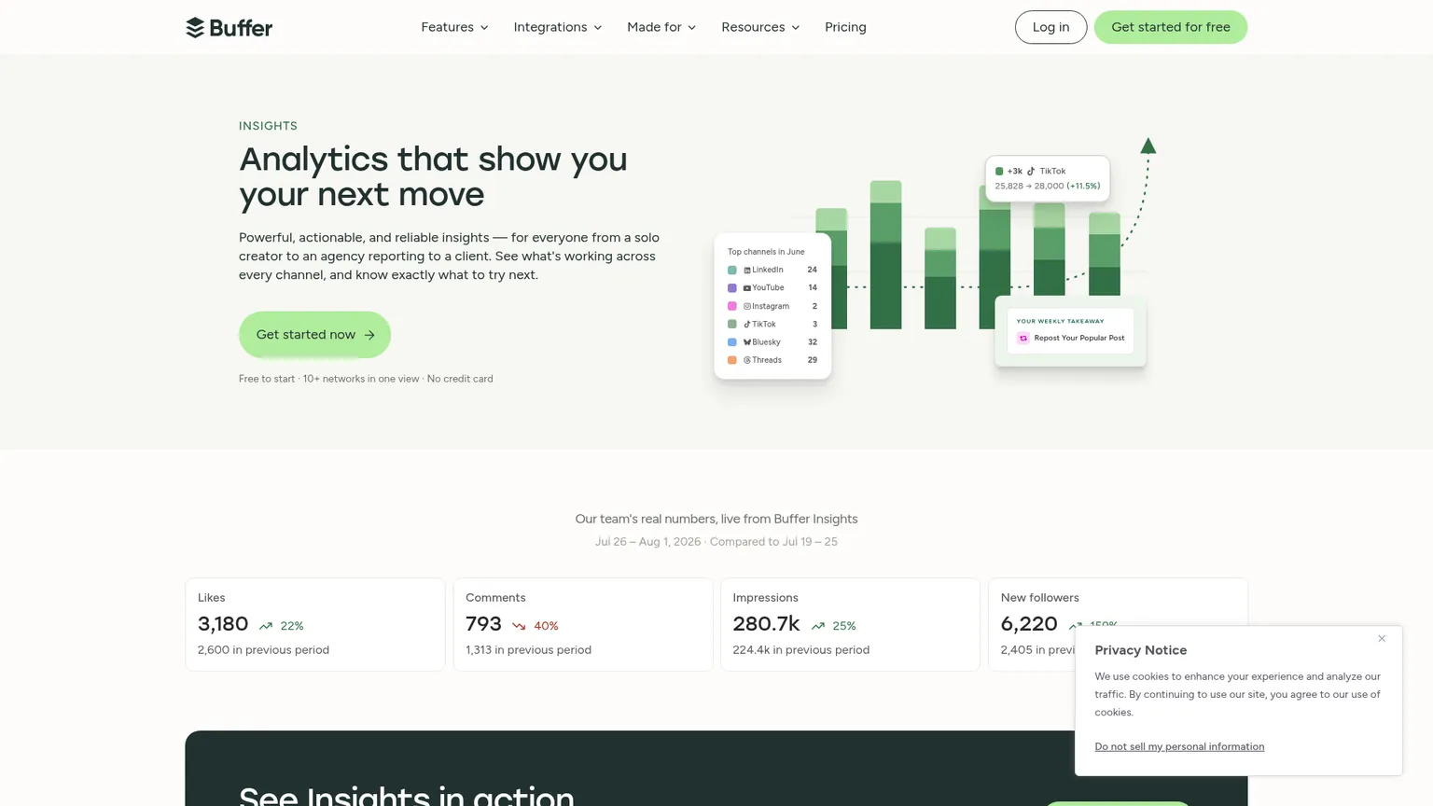This screenshot has height=806, width=1433.
Task: Click the Instagram icon in Top channels
Action: (746, 306)
